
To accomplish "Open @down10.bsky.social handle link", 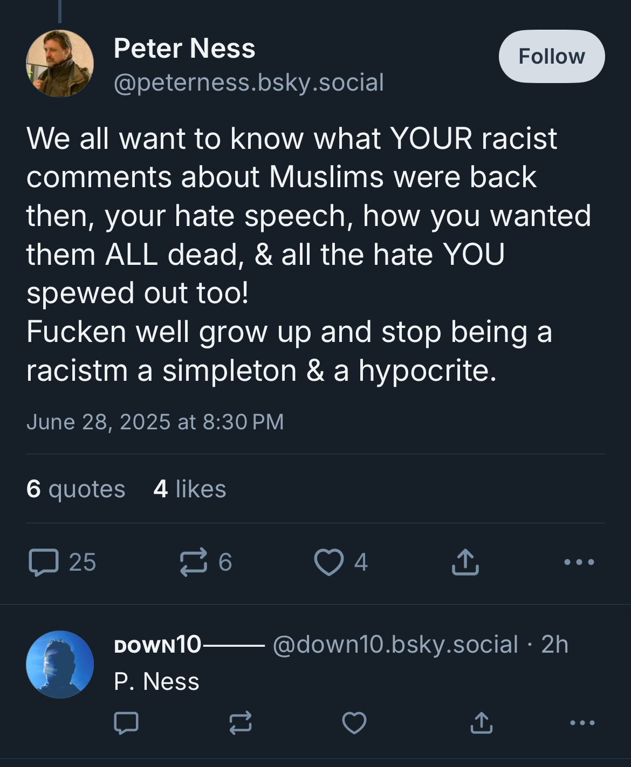I will (395, 645).
